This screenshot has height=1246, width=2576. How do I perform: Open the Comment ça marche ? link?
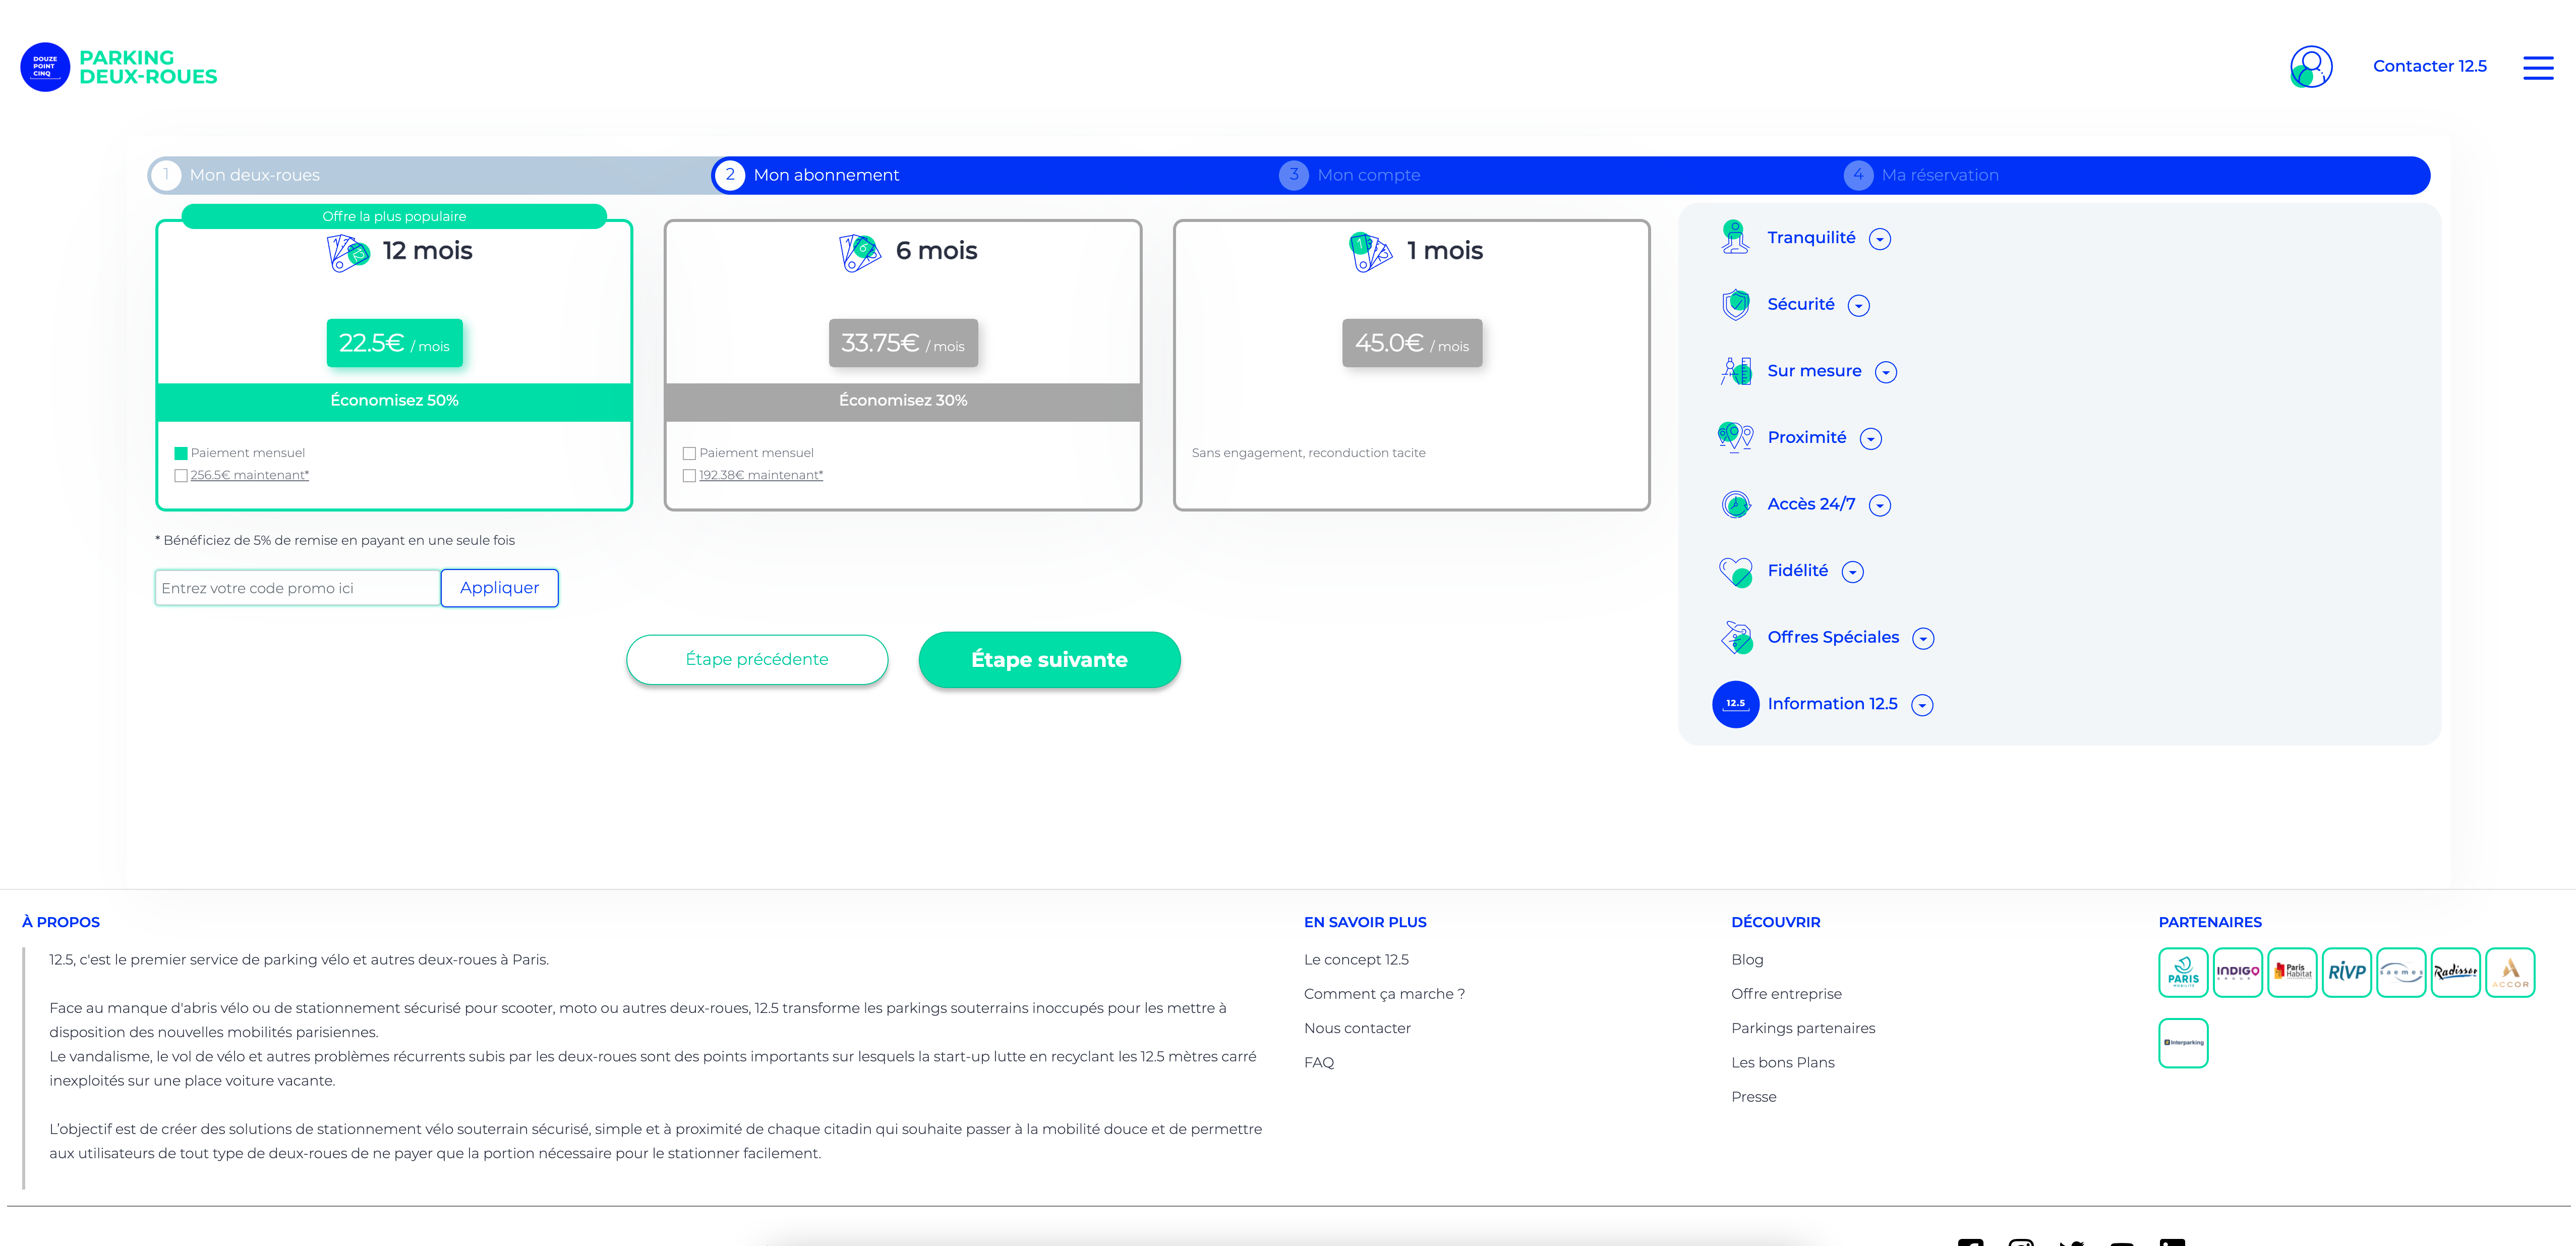click(x=1384, y=994)
